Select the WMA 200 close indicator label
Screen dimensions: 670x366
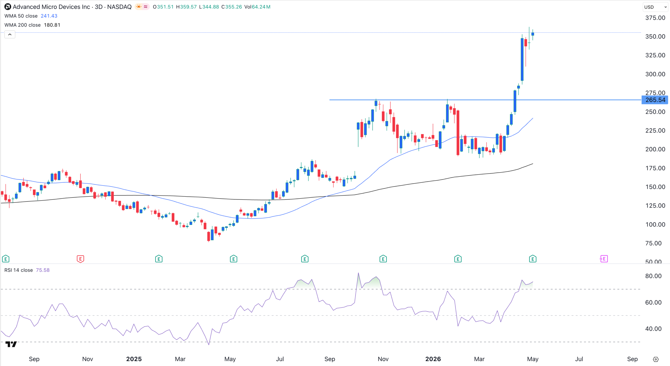(23, 25)
